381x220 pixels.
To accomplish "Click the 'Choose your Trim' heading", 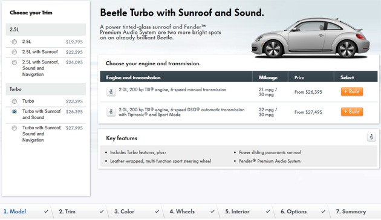I will (x=31, y=13).
